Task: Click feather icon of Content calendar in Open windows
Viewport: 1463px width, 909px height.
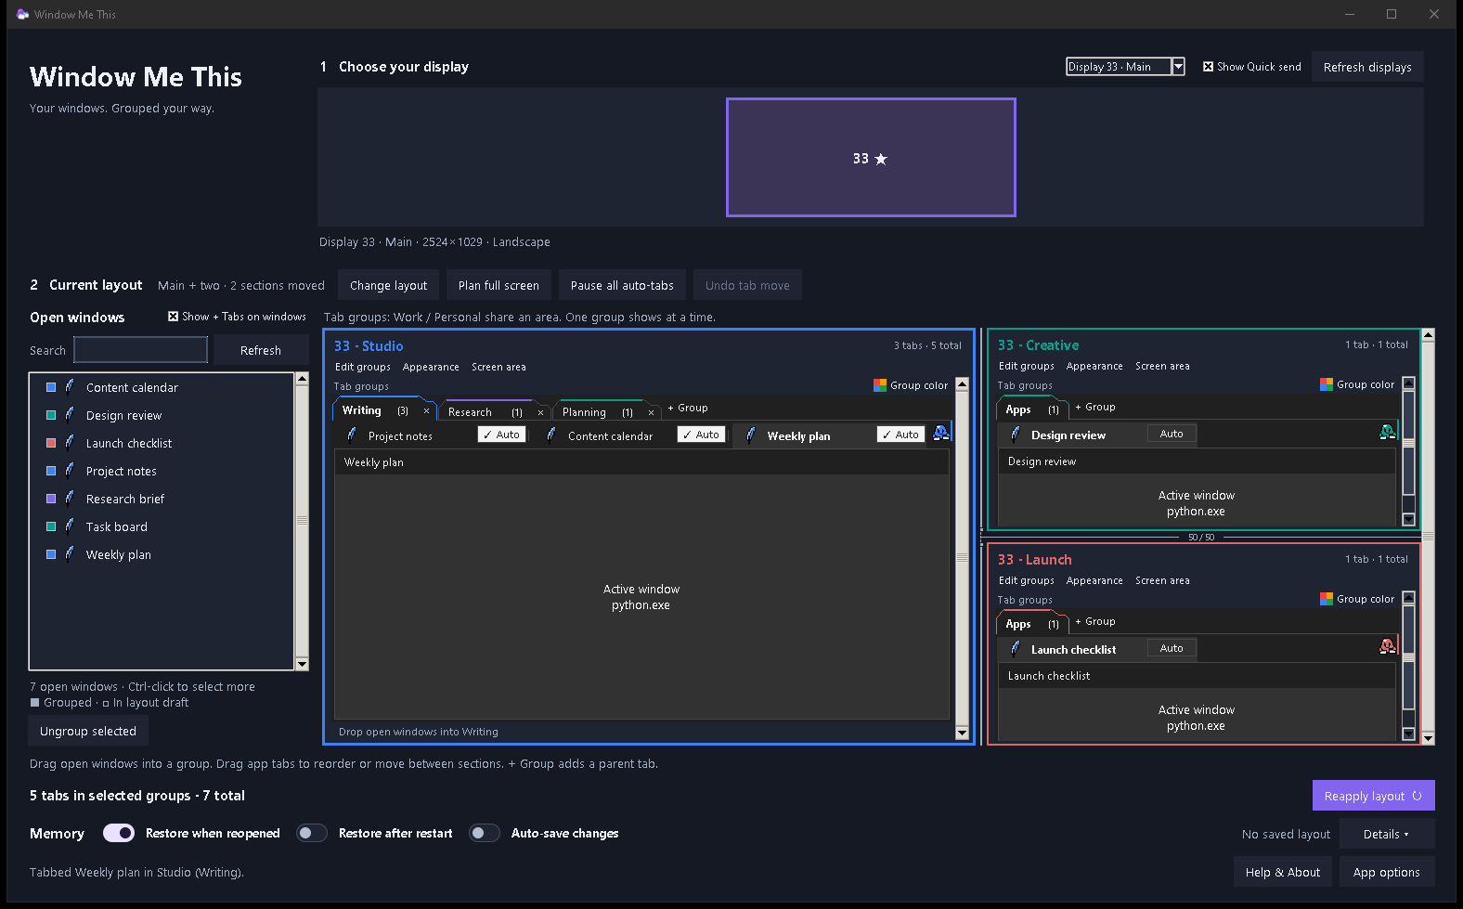Action: coord(70,386)
